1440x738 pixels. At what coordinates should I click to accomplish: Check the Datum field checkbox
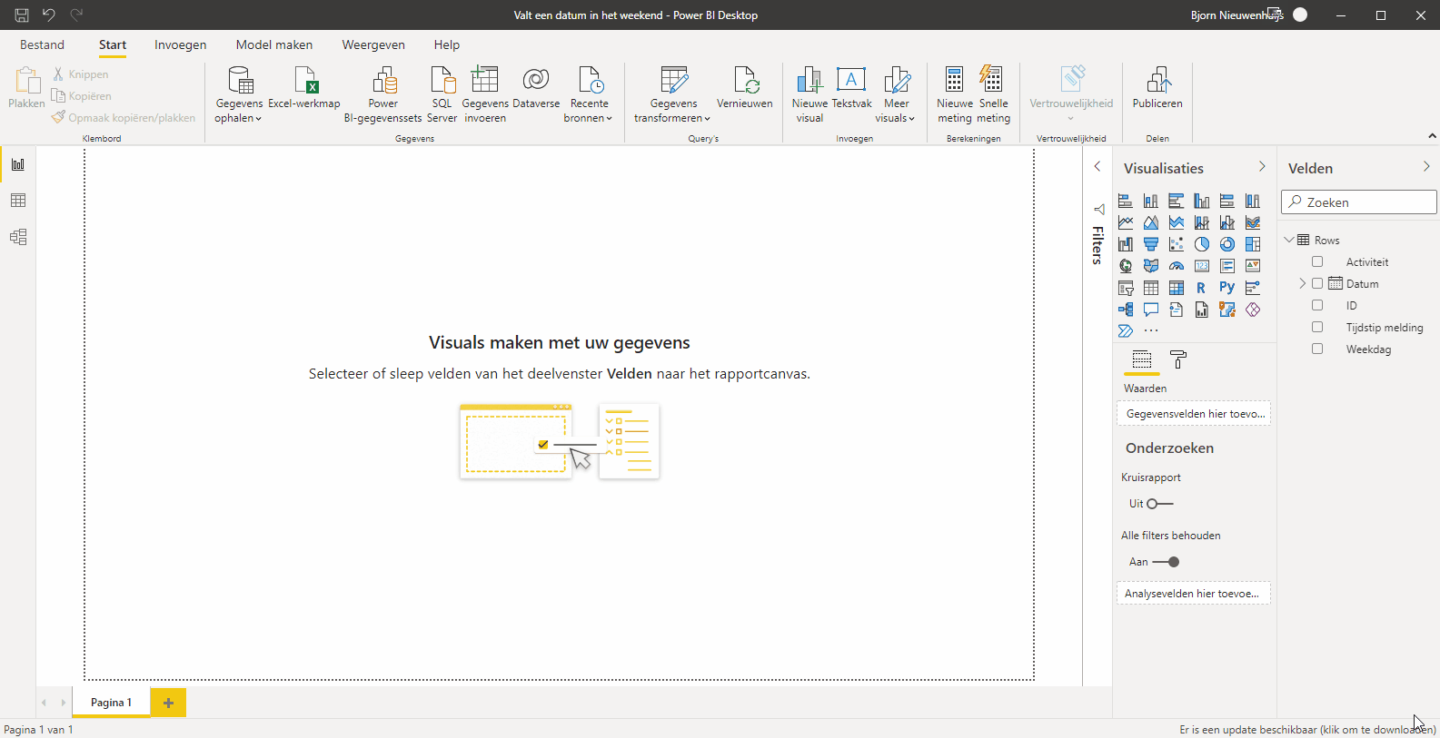pos(1317,284)
